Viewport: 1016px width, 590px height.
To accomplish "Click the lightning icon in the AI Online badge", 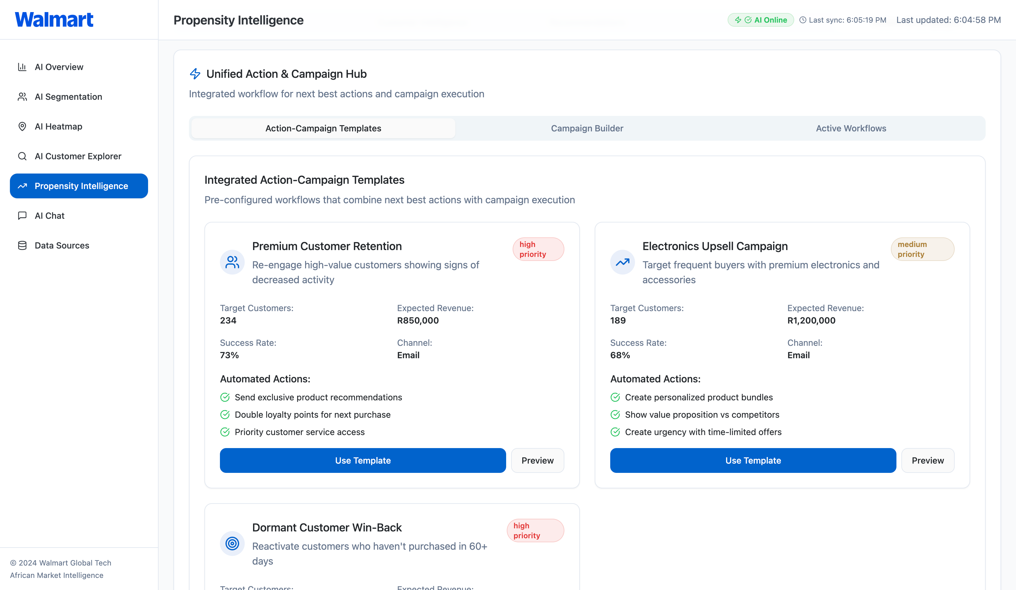I will [x=738, y=20].
